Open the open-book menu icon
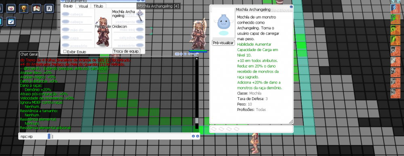 [x=37, y=8]
